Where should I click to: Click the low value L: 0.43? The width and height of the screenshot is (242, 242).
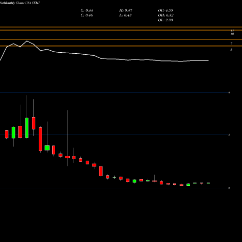point(125,15)
